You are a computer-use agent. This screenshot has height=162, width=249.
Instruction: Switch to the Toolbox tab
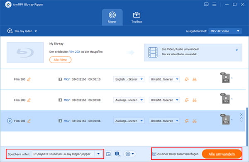click(x=137, y=17)
